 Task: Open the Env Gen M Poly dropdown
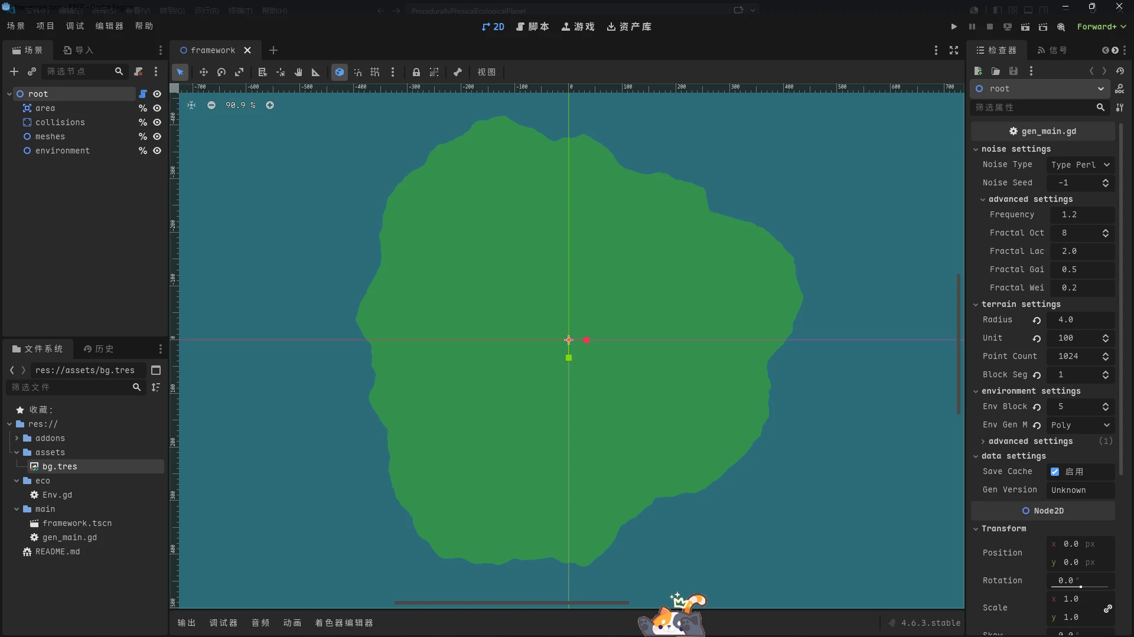pyautogui.click(x=1080, y=425)
